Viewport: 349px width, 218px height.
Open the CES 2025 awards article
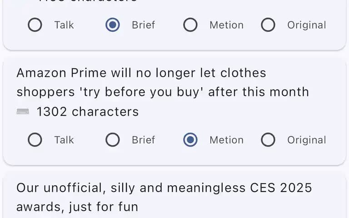pyautogui.click(x=164, y=197)
